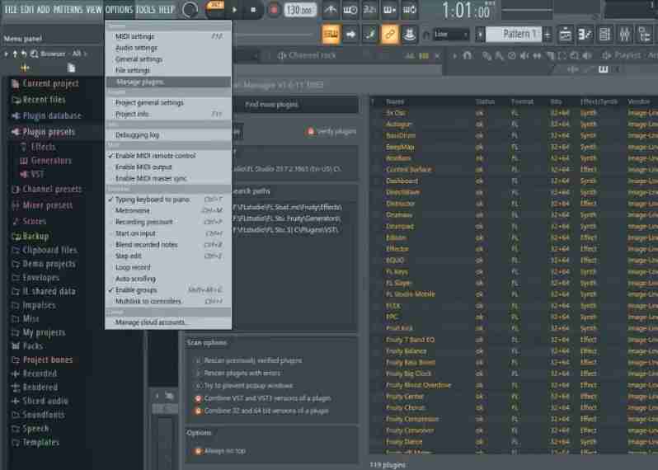Expand Plugin database folder
The image size is (658, 470).
(x=52, y=115)
